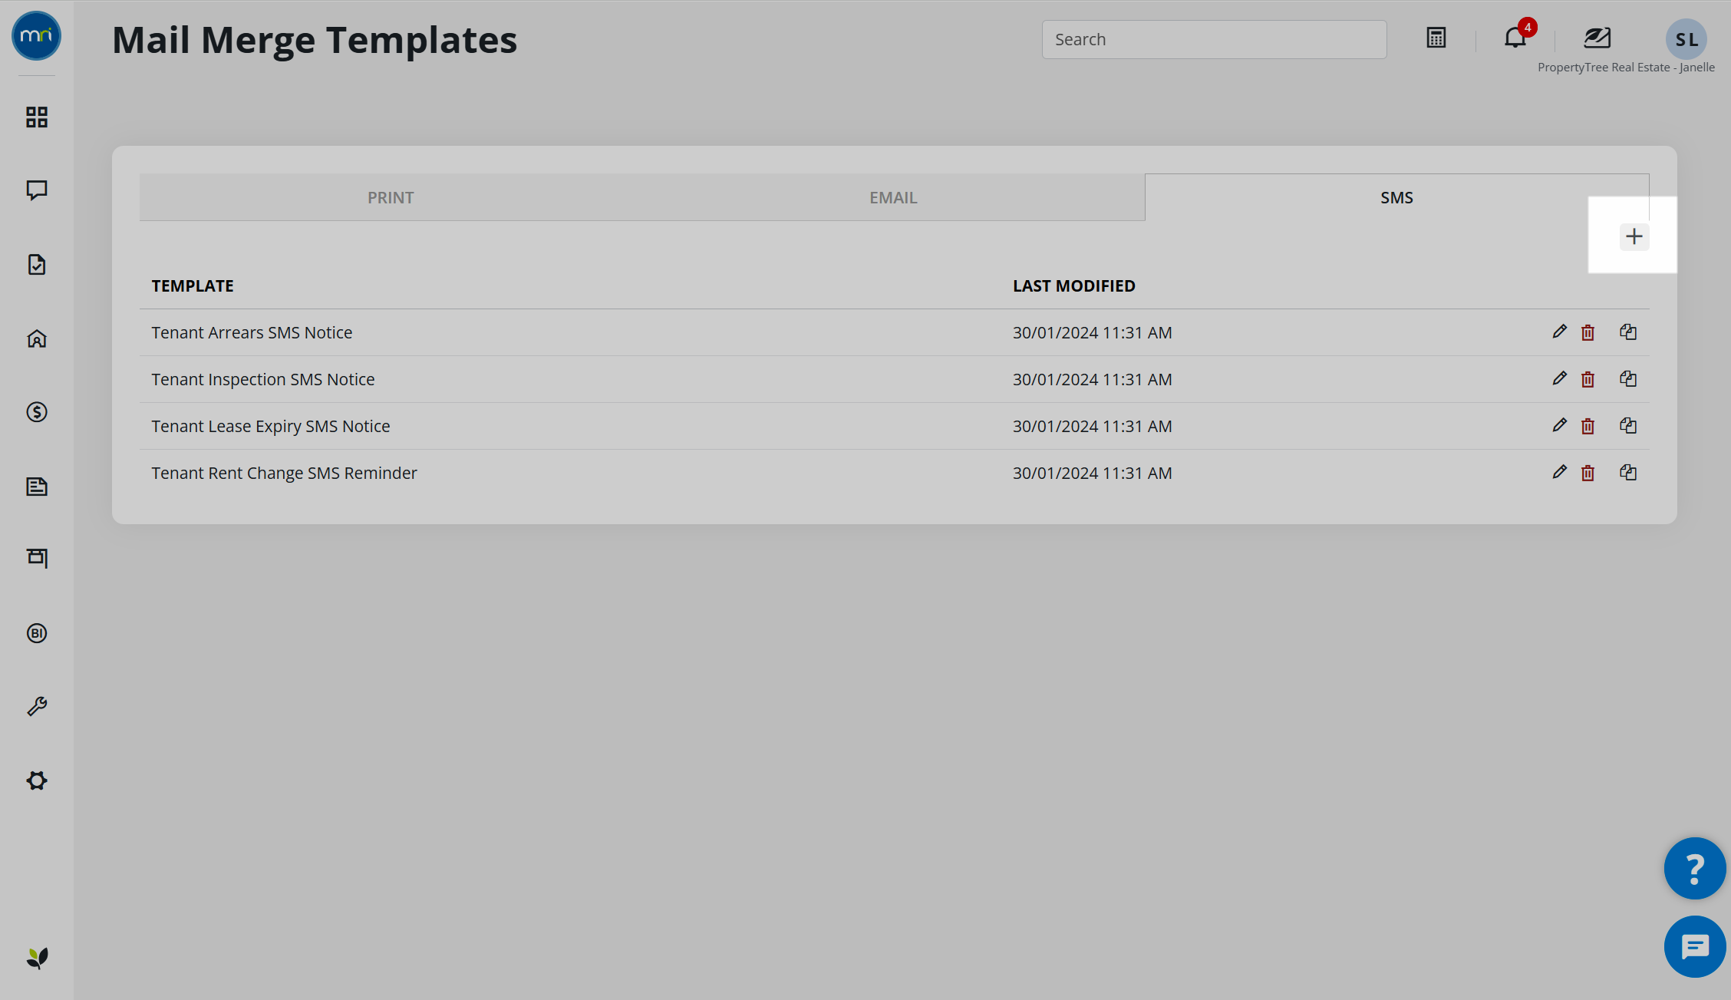Switch to the EMAIL tab

[893, 197]
